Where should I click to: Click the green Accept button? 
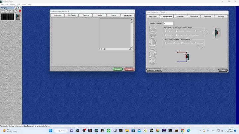tap(118, 69)
